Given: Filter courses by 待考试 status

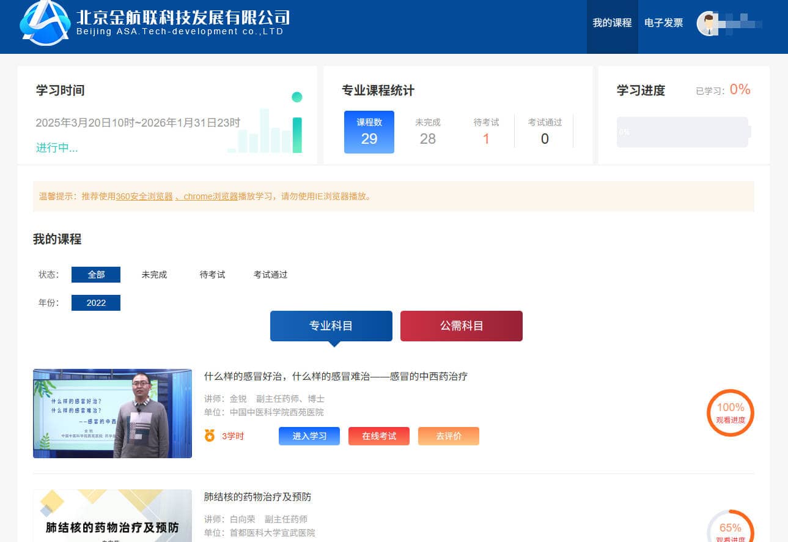Looking at the screenshot, I should point(212,275).
